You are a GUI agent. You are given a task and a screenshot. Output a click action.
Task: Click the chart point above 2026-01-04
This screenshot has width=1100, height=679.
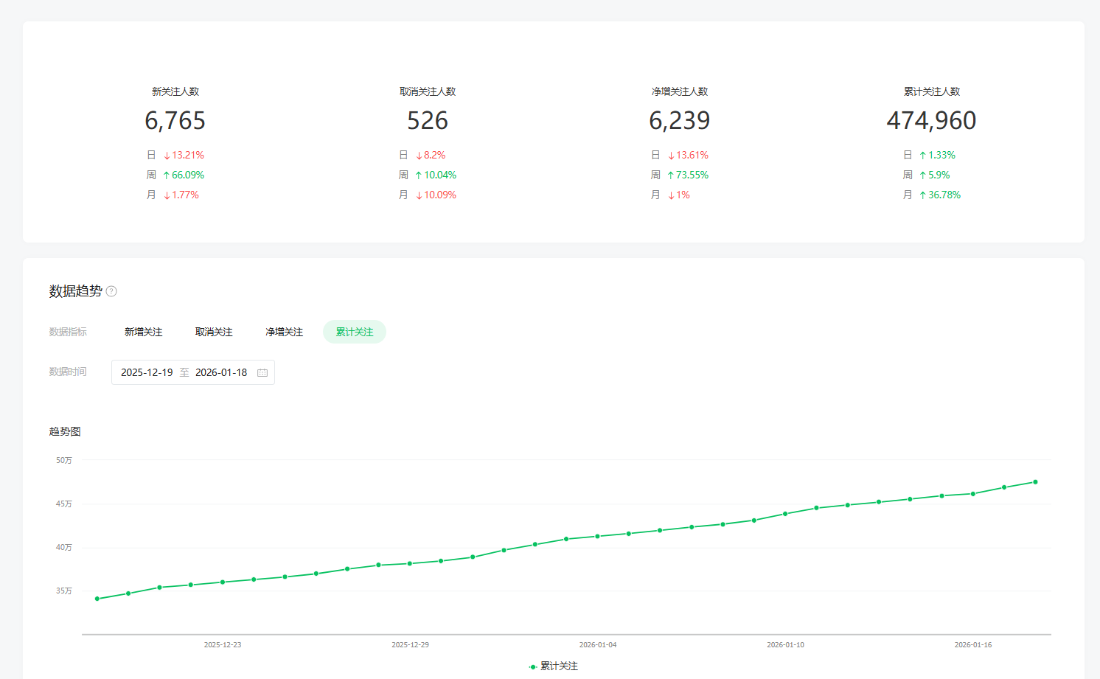point(597,536)
